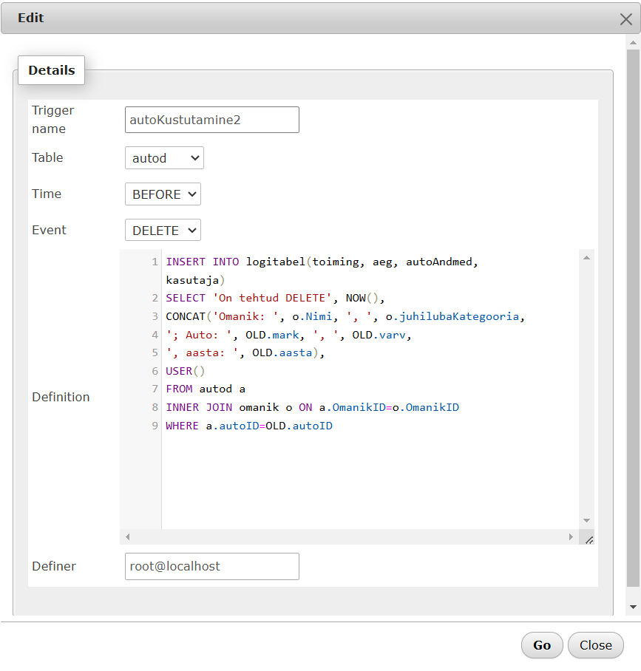The height and width of the screenshot is (671, 641).
Task: Click the editor resize handle icon
Action: tap(589, 540)
